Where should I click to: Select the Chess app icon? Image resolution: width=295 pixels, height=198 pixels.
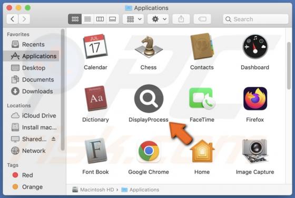point(149,47)
